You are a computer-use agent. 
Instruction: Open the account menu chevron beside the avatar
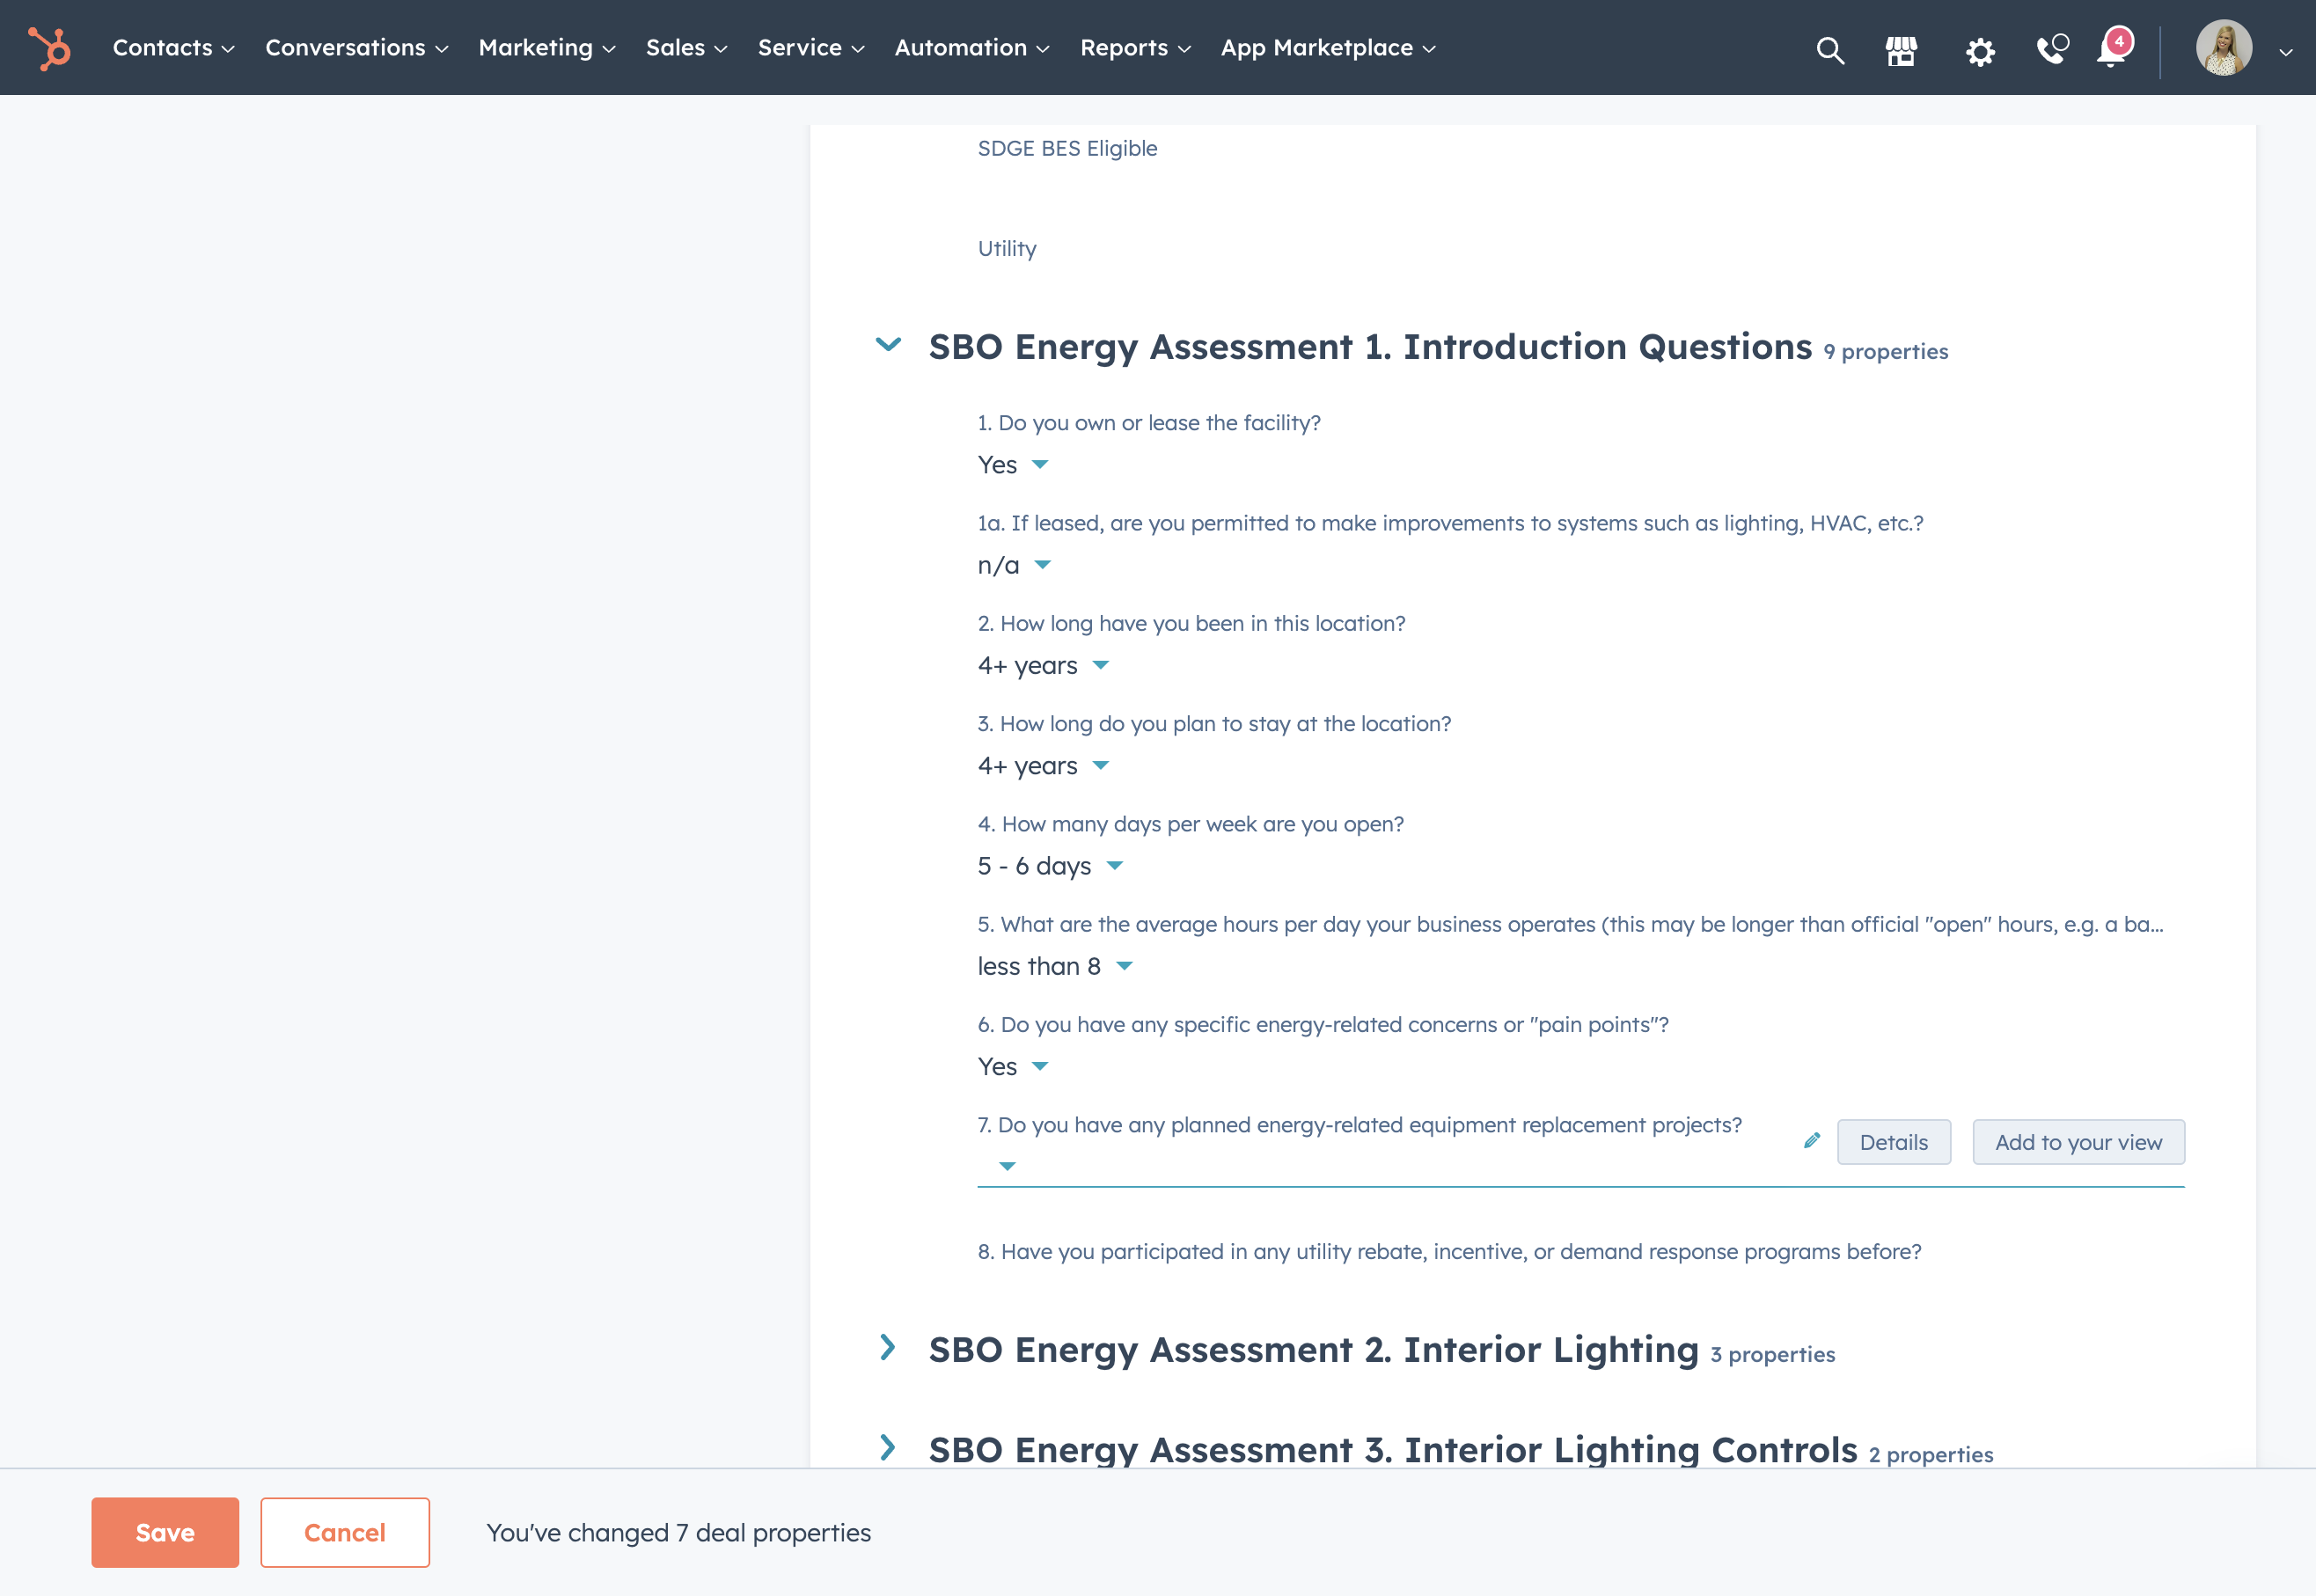tap(2285, 52)
